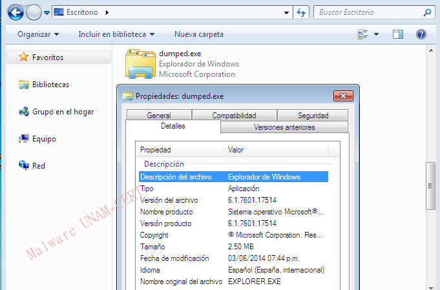
Task: Click the dumped.exe file name
Action: coord(180,54)
